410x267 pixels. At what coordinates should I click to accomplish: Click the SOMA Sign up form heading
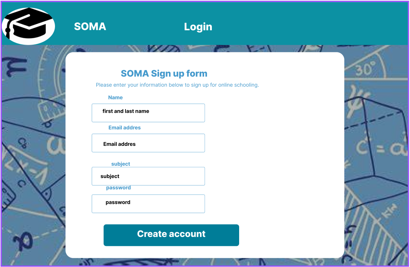(164, 73)
